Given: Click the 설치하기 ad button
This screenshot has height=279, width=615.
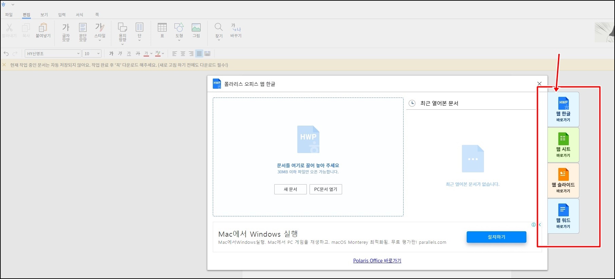Looking at the screenshot, I should click(497, 237).
